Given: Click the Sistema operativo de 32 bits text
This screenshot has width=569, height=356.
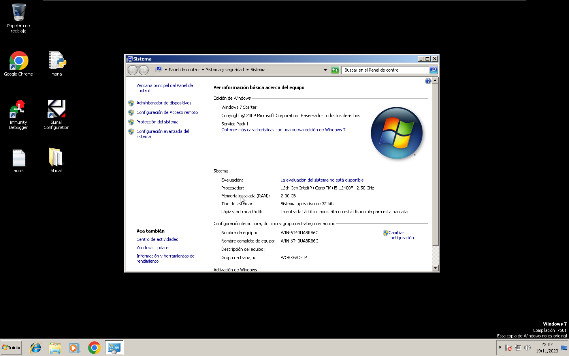Looking at the screenshot, I should [307, 204].
